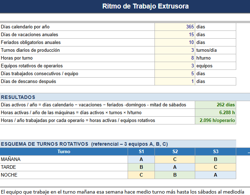Select the 2.096 h/operario result cell
250x195 pixels.
(215, 120)
